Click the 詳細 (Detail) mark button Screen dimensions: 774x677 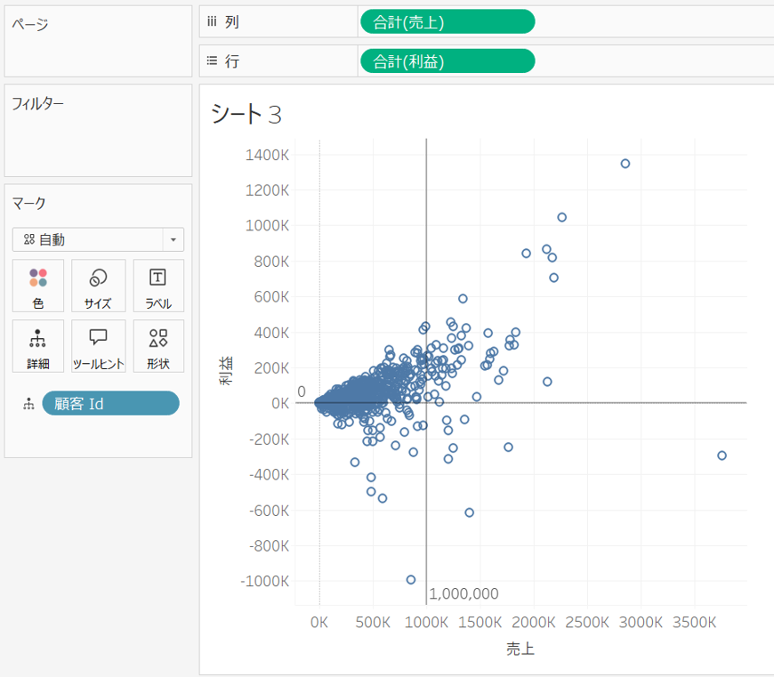pos(38,346)
